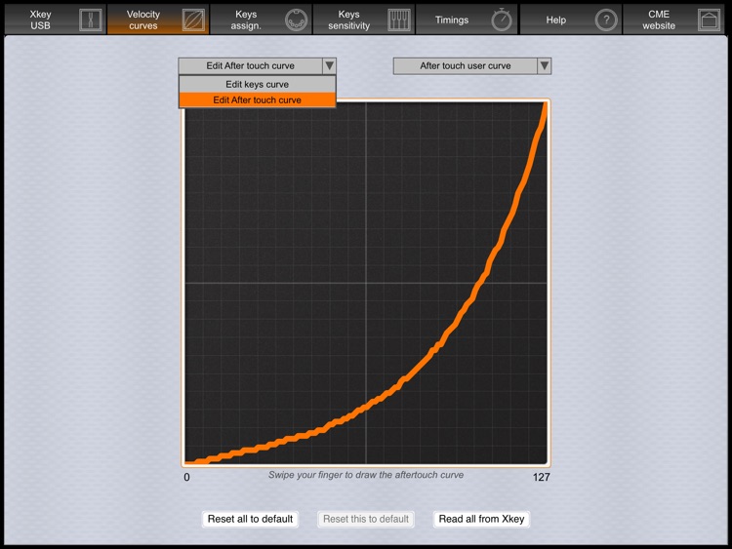Viewport: 732px width, 549px height.
Task: Open the Xkey USB tab
Action: point(55,20)
